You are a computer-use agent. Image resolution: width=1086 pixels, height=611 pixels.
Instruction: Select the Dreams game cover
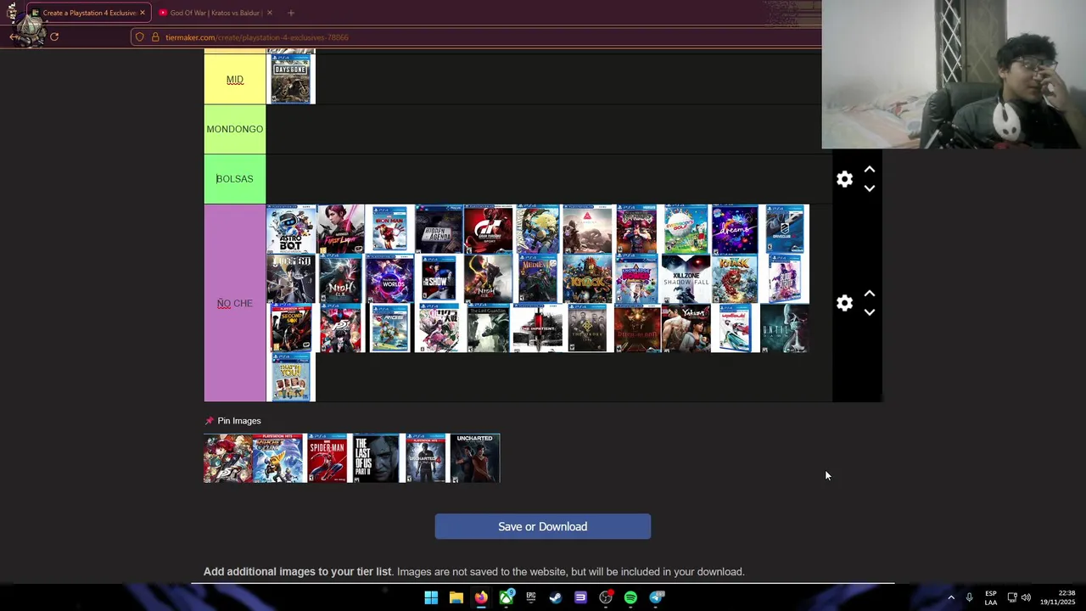click(735, 229)
